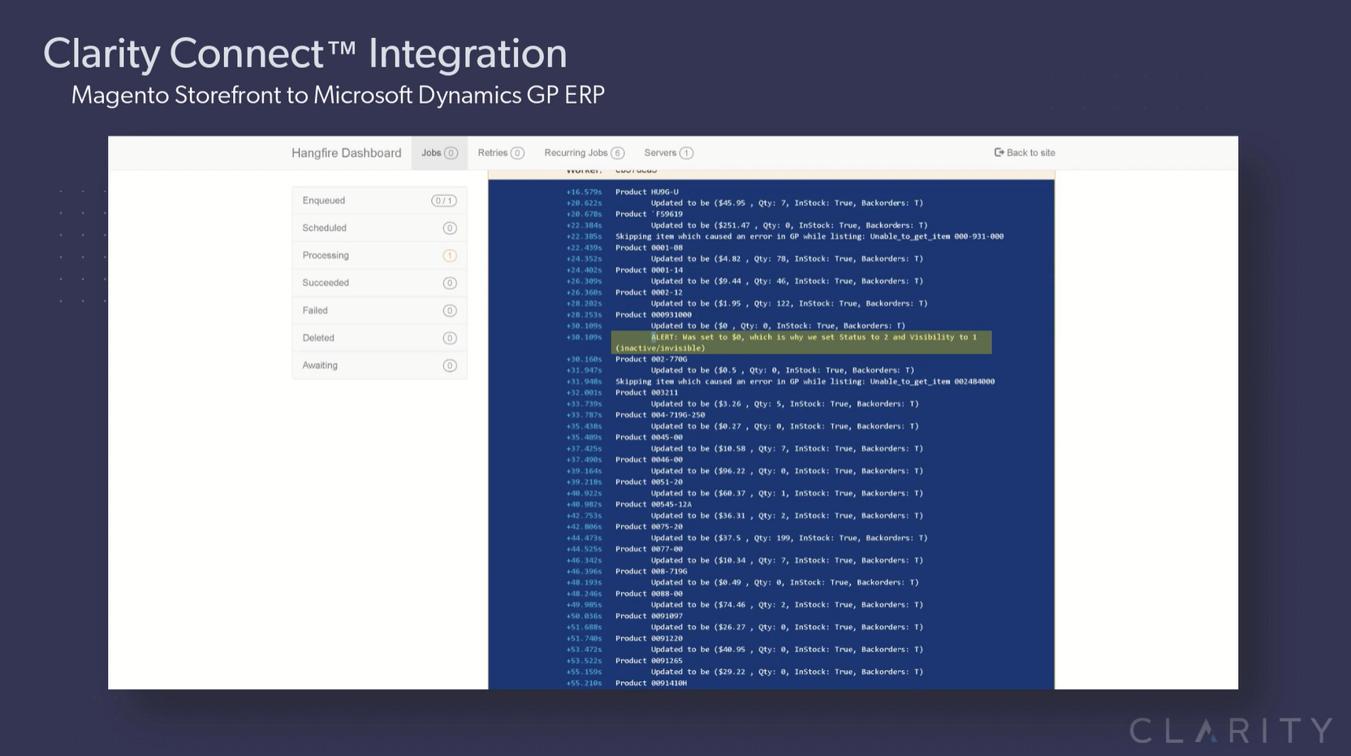The image size is (1351, 756).
Task: Click the Succeeded count badge
Action: point(450,283)
